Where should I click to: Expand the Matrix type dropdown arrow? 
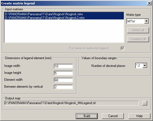[x=146, y=21]
